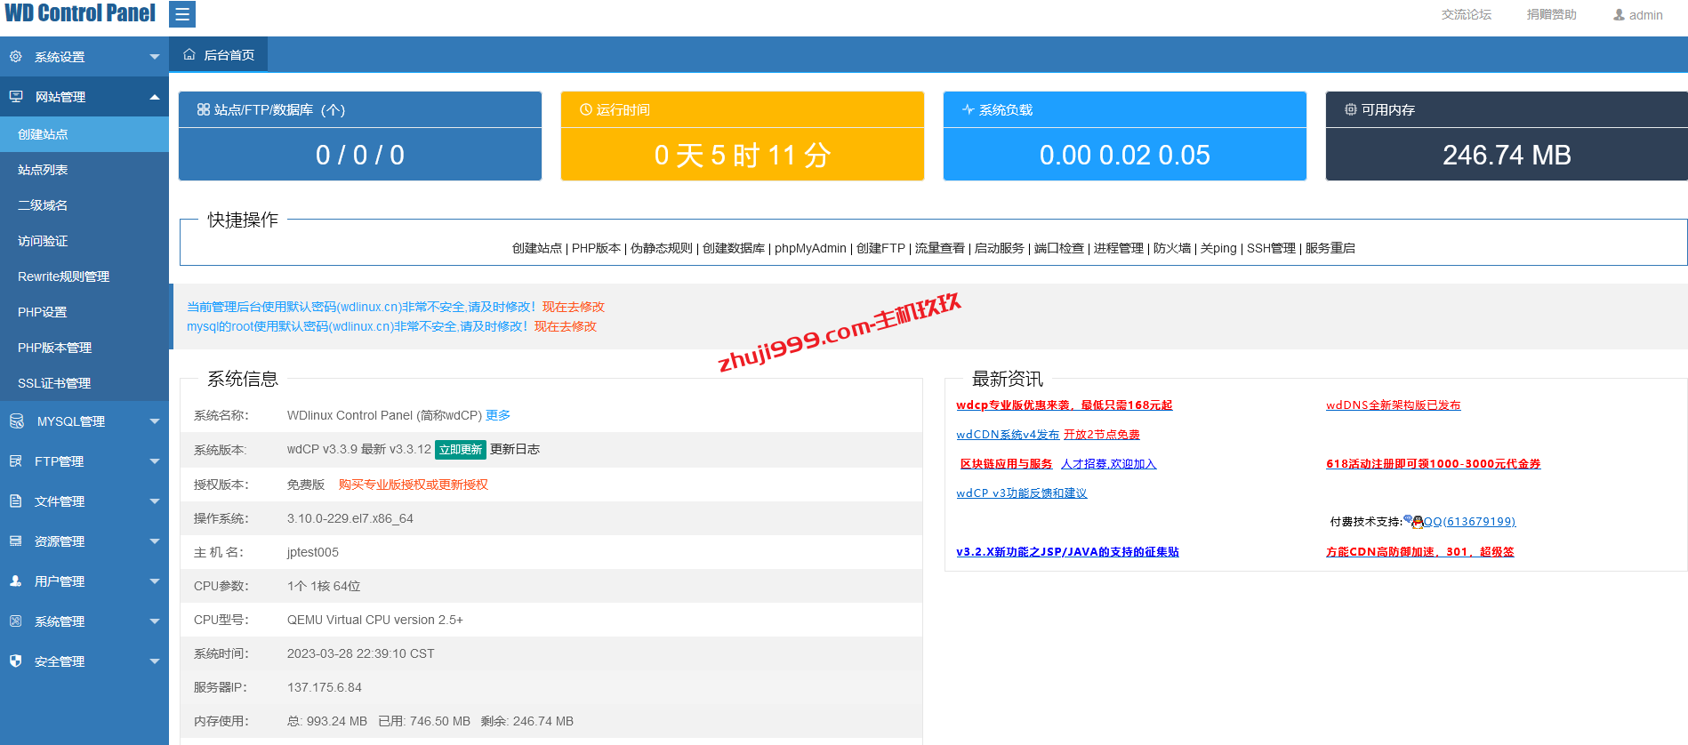This screenshot has height=745, width=1688.
Task: Click the phpMyAdmin quick action link
Action: click(x=810, y=248)
